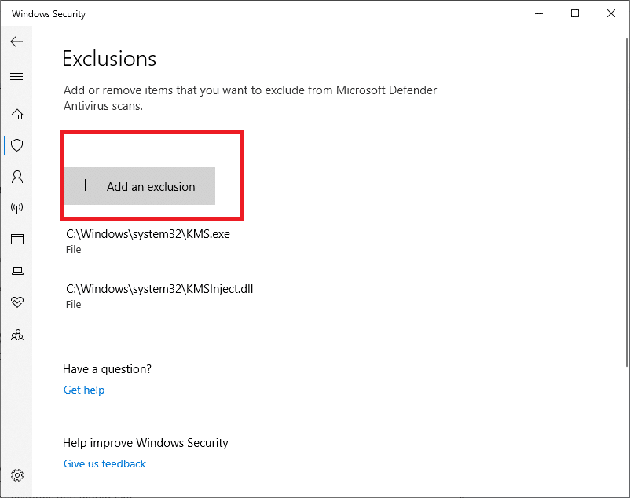Open Account protection person icon
Viewport: 630px width, 498px height.
pyautogui.click(x=16, y=177)
